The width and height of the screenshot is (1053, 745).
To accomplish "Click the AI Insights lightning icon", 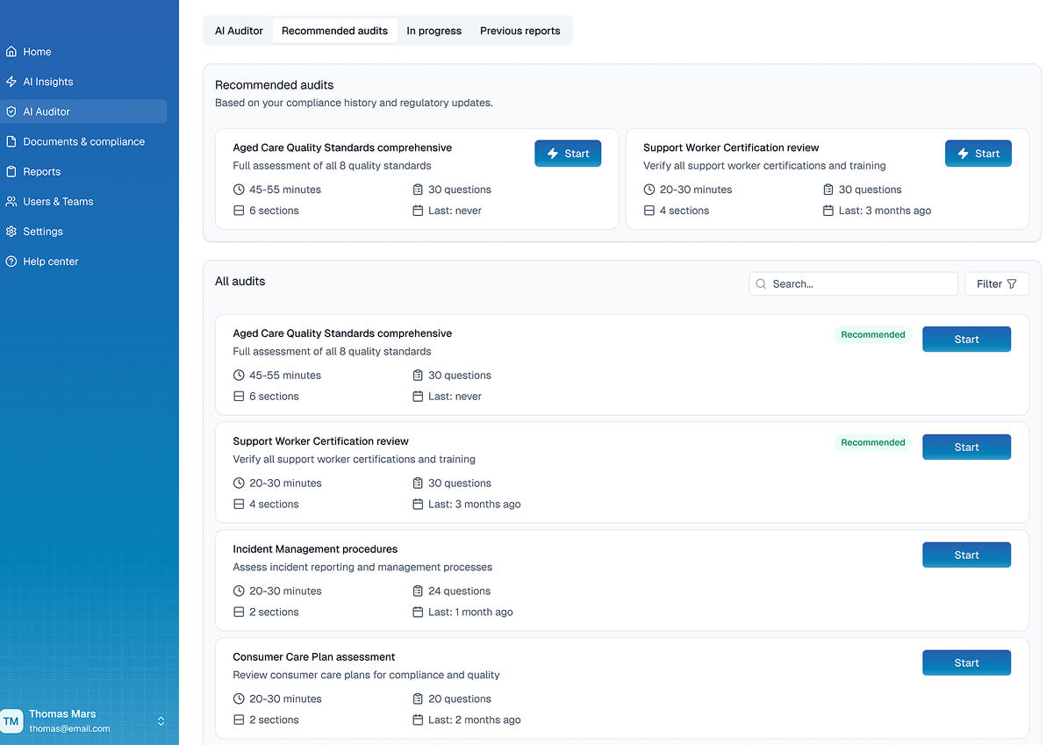I will click(x=11, y=82).
